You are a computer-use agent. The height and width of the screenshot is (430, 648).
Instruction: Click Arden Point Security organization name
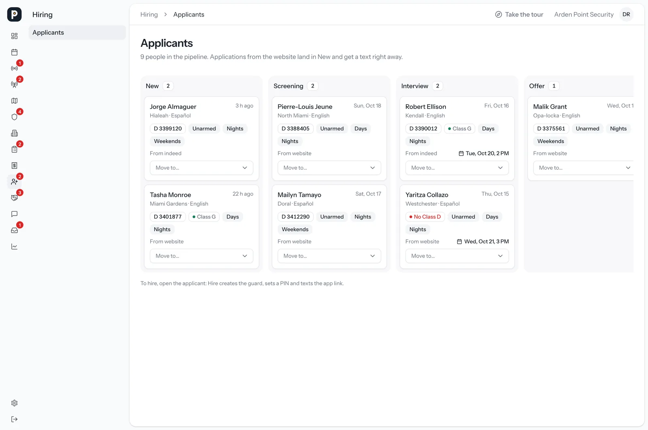584,15
